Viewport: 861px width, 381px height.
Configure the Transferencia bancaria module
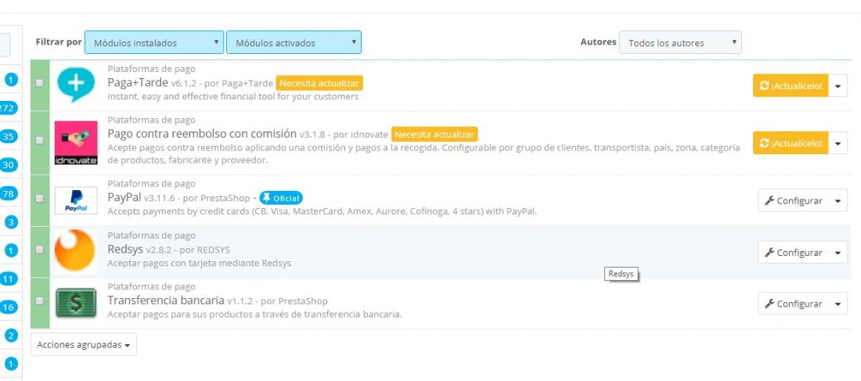coord(794,304)
